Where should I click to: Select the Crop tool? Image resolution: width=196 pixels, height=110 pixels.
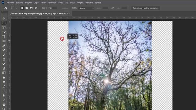tap(4, 36)
